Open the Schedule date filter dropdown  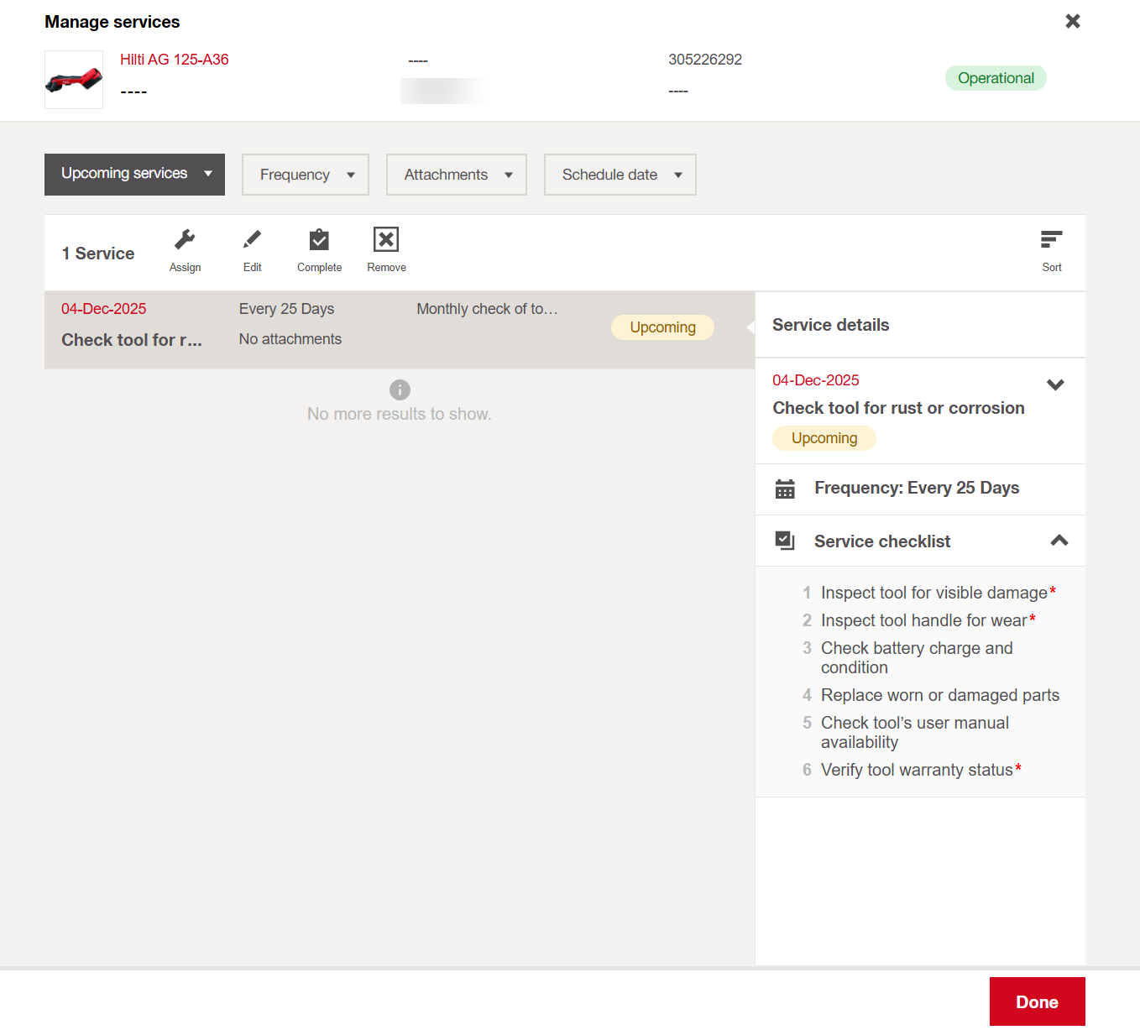[620, 175]
